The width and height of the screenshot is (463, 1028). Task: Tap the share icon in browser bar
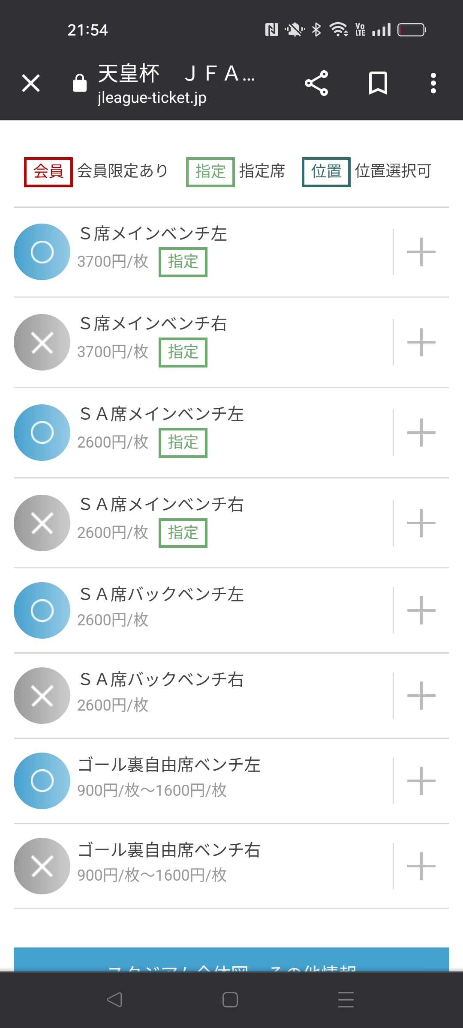click(316, 83)
